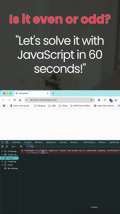
Task: Open the bar chart extension icon
Action: [x=116, y=100]
